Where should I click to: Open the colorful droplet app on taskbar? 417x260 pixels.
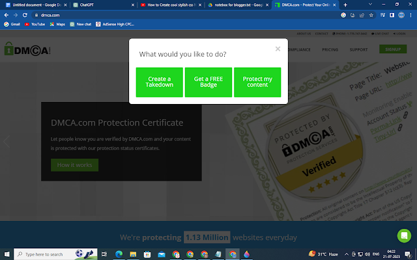coord(247,254)
